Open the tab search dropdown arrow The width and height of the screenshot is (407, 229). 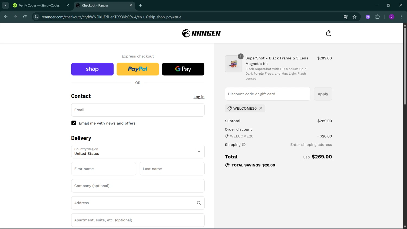click(5, 5)
